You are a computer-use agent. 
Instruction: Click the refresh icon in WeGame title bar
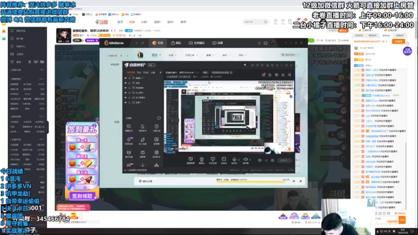coord(143,43)
